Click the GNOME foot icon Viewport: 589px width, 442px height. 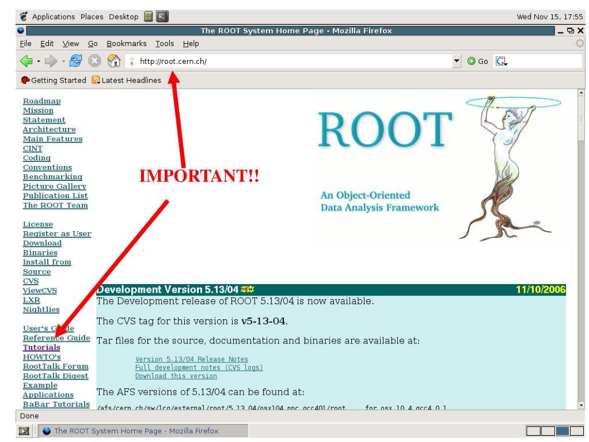pos(24,17)
